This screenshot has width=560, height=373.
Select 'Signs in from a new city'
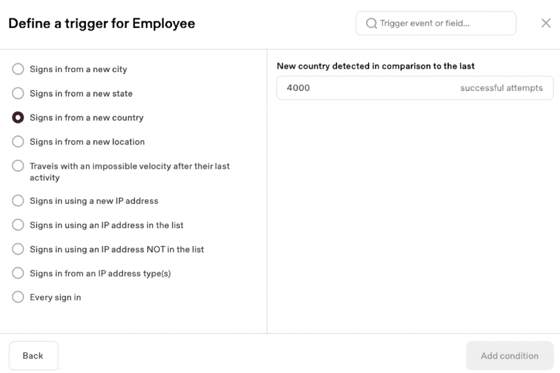click(18, 69)
